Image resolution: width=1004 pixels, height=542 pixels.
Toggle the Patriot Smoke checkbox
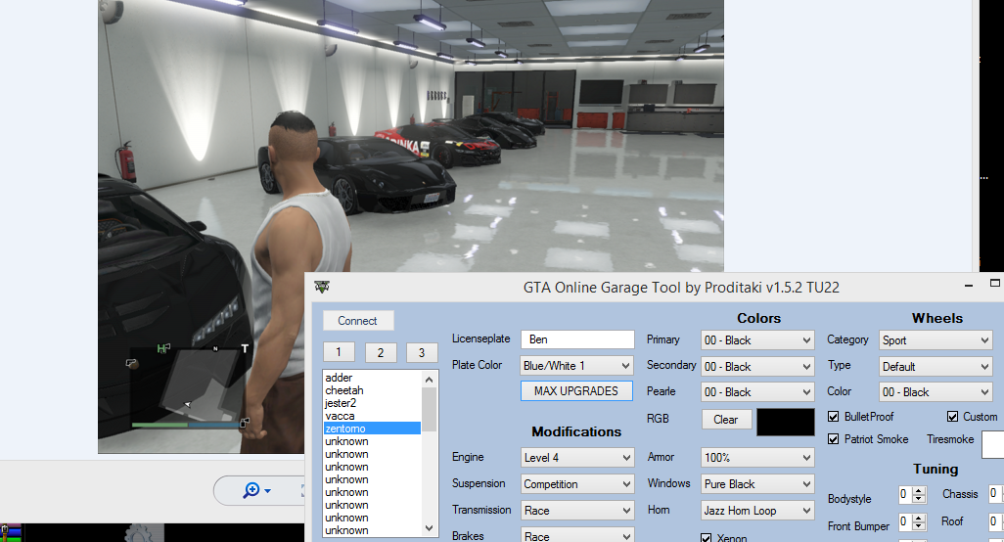tap(833, 439)
